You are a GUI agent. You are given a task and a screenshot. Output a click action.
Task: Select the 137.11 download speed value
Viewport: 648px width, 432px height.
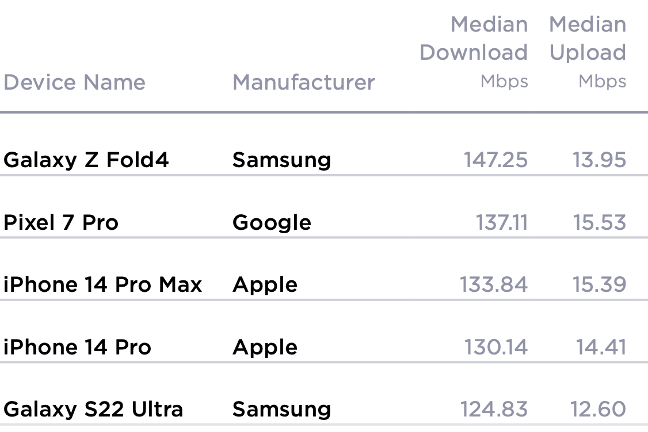click(x=501, y=222)
